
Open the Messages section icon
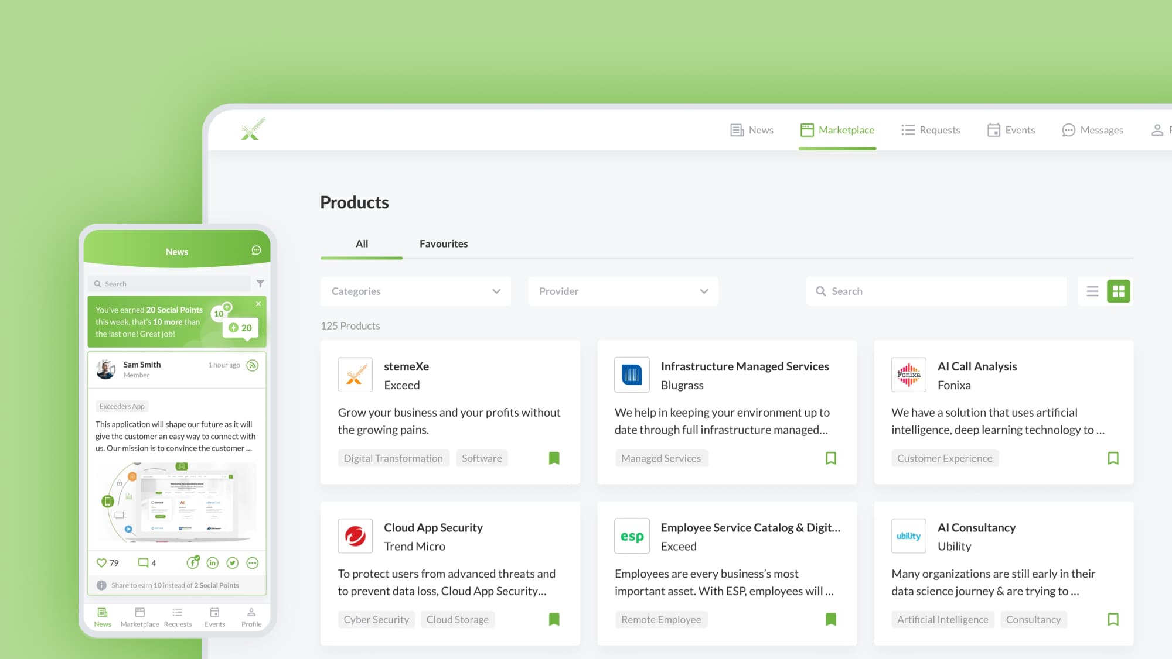[1069, 129]
